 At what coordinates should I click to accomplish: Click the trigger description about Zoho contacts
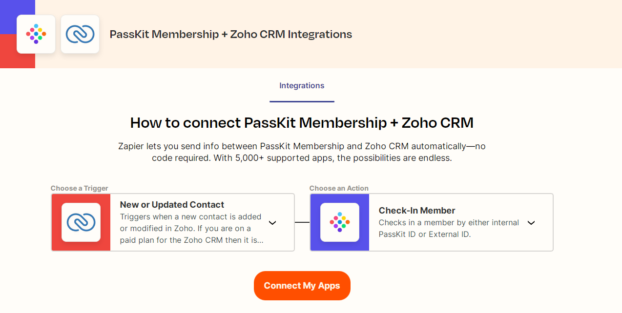pos(191,228)
